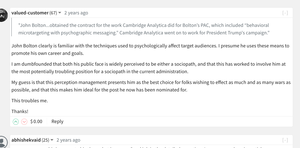Image resolution: width=300 pixels, height=148 pixels.
Task: Collapse valued-customer's comment with [-]
Action: (x=285, y=13)
